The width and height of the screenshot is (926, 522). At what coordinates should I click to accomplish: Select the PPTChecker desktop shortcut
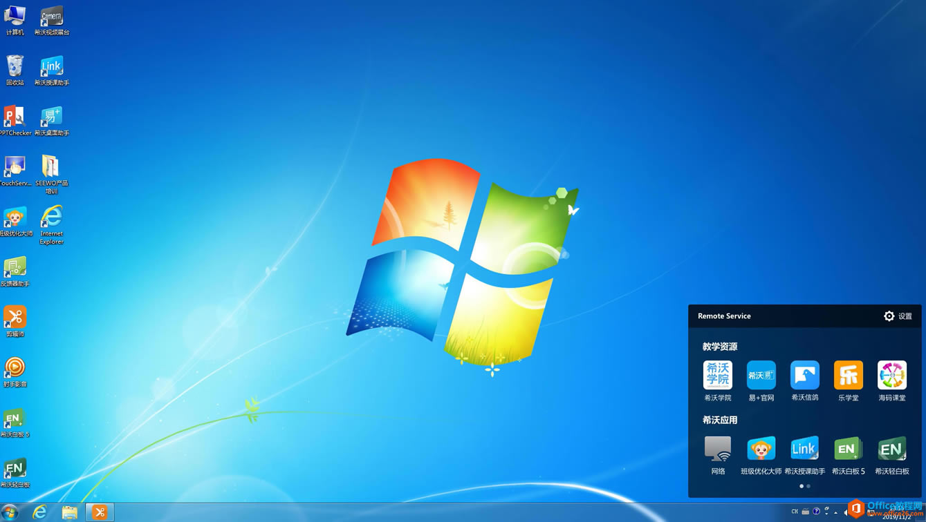pos(15,120)
